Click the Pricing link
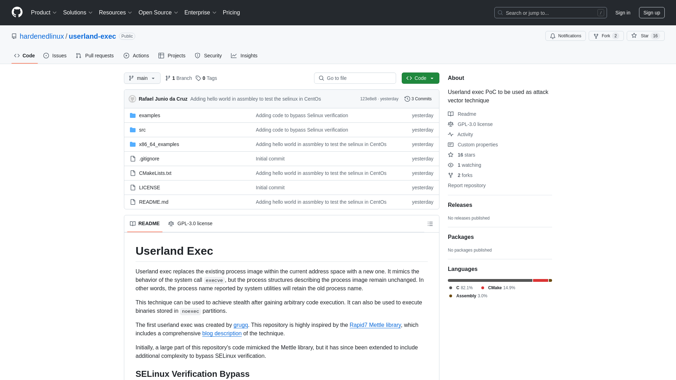The height and width of the screenshot is (380, 676). point(231,13)
